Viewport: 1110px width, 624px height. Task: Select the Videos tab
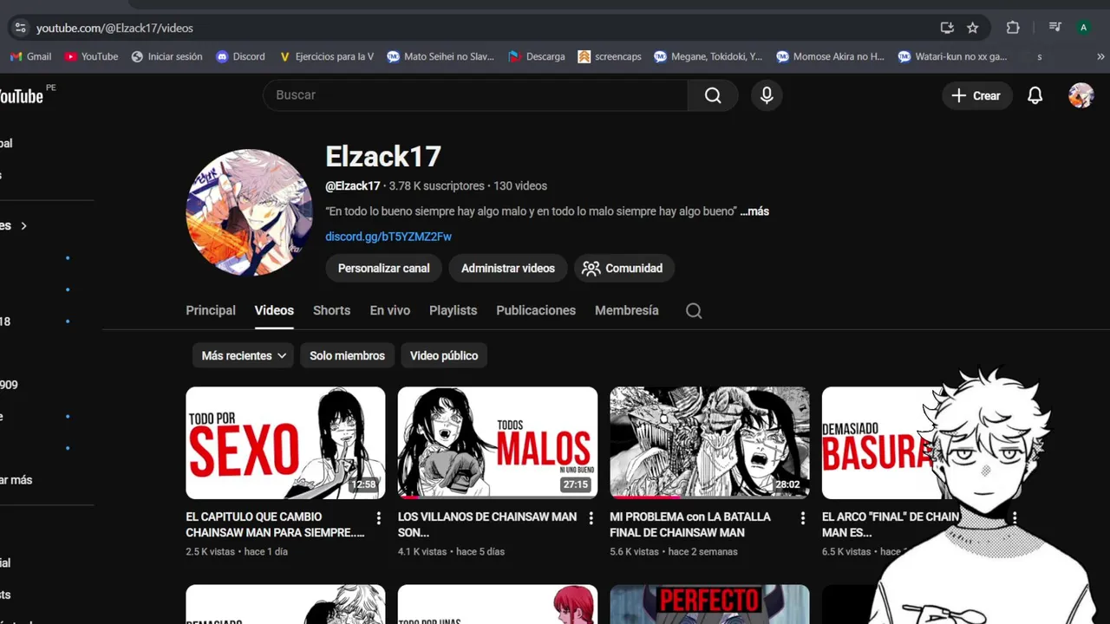click(x=274, y=310)
